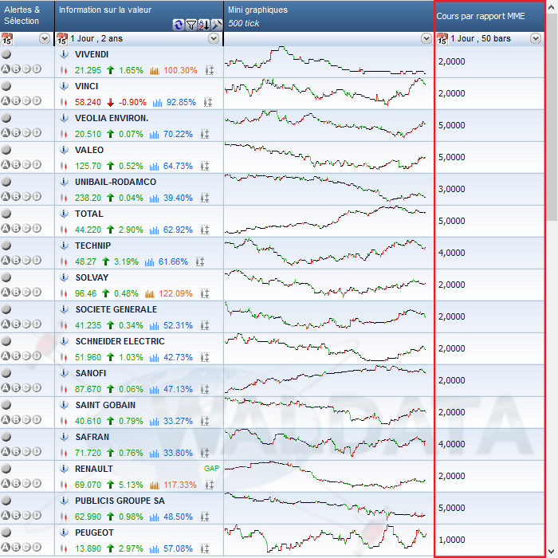Open the tools hammer icon in header
This screenshot has height=558, width=558.
coord(216,25)
